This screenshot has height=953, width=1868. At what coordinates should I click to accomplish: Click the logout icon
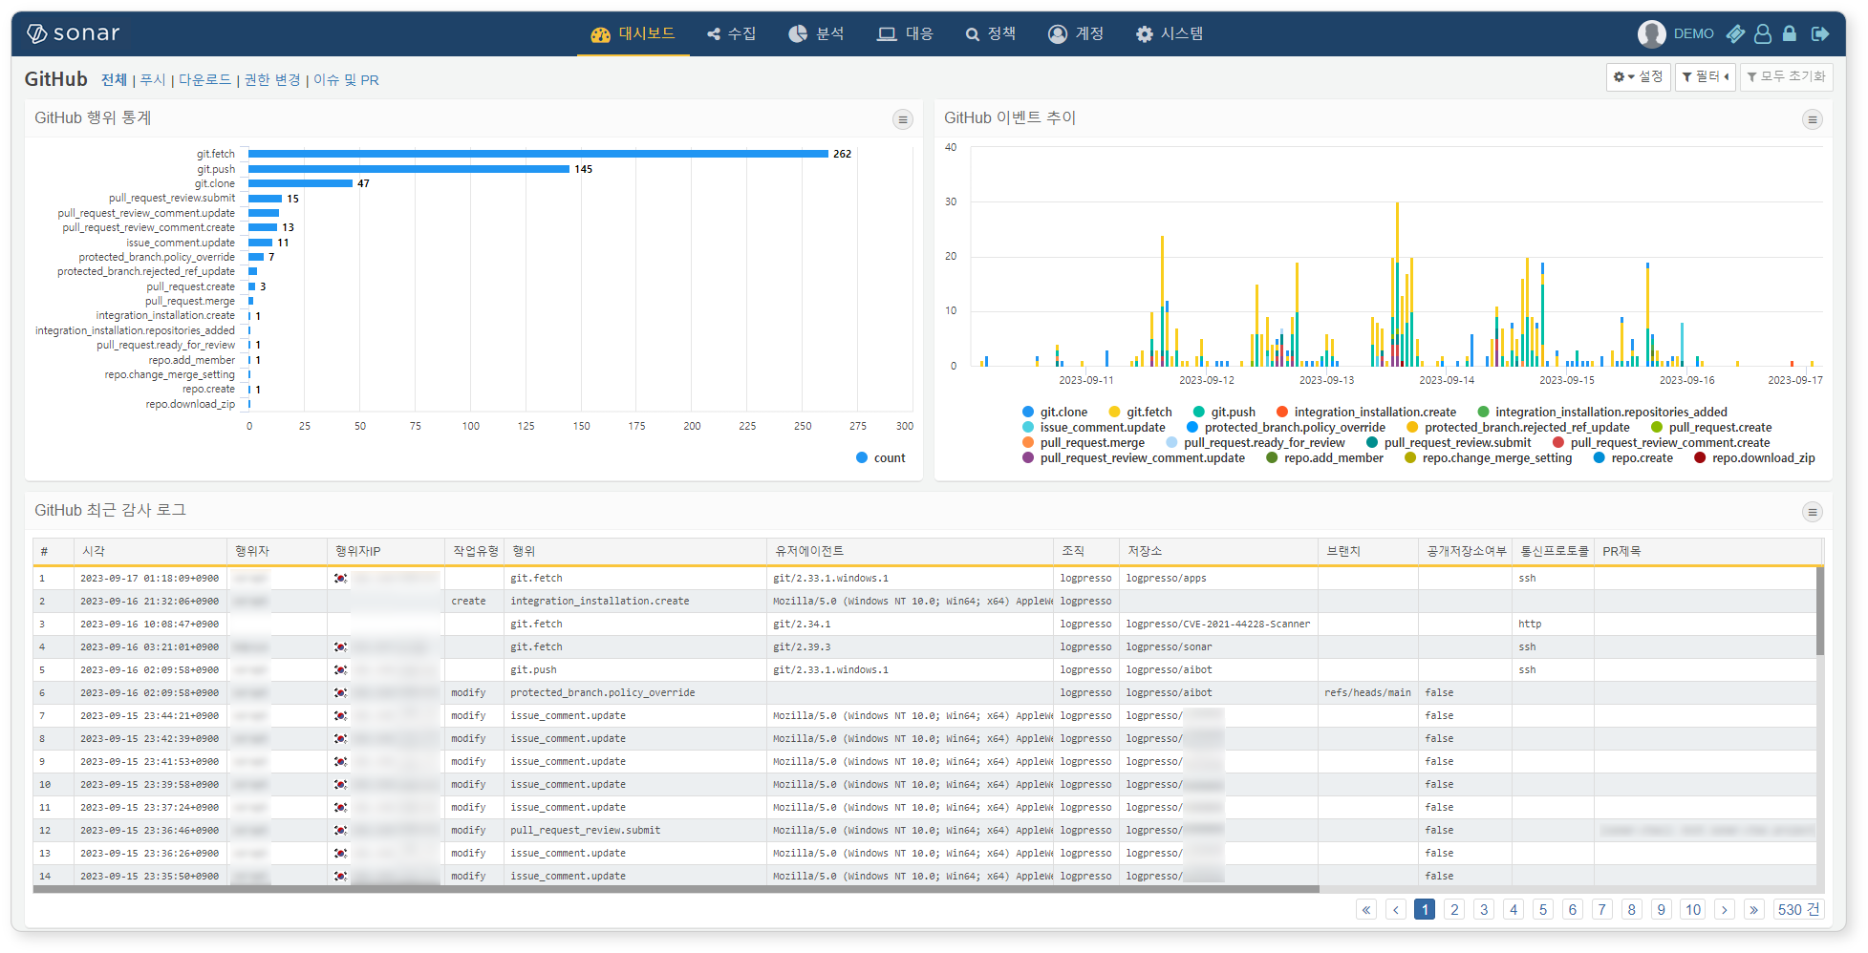[1820, 34]
